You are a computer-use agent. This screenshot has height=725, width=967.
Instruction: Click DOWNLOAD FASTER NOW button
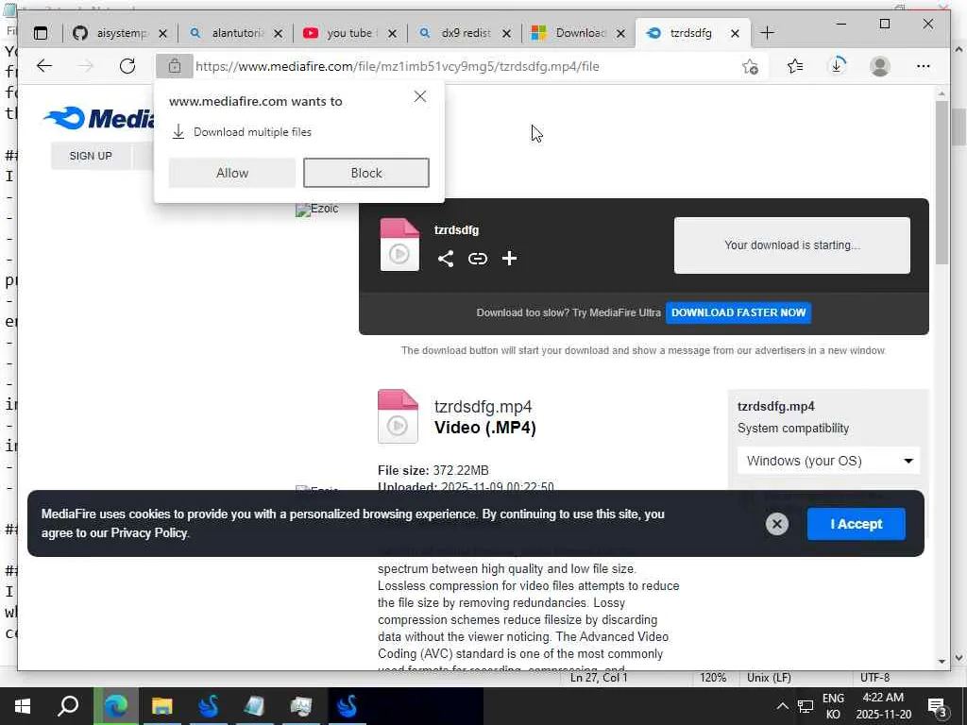pyautogui.click(x=738, y=312)
